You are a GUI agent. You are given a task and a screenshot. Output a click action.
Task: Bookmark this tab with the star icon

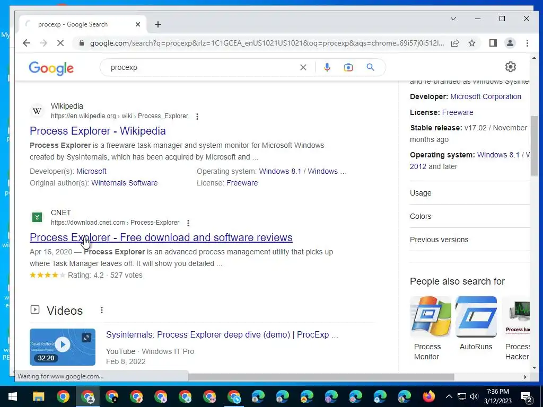coord(471,43)
